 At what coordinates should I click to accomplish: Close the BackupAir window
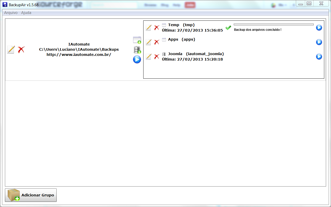(321, 4)
